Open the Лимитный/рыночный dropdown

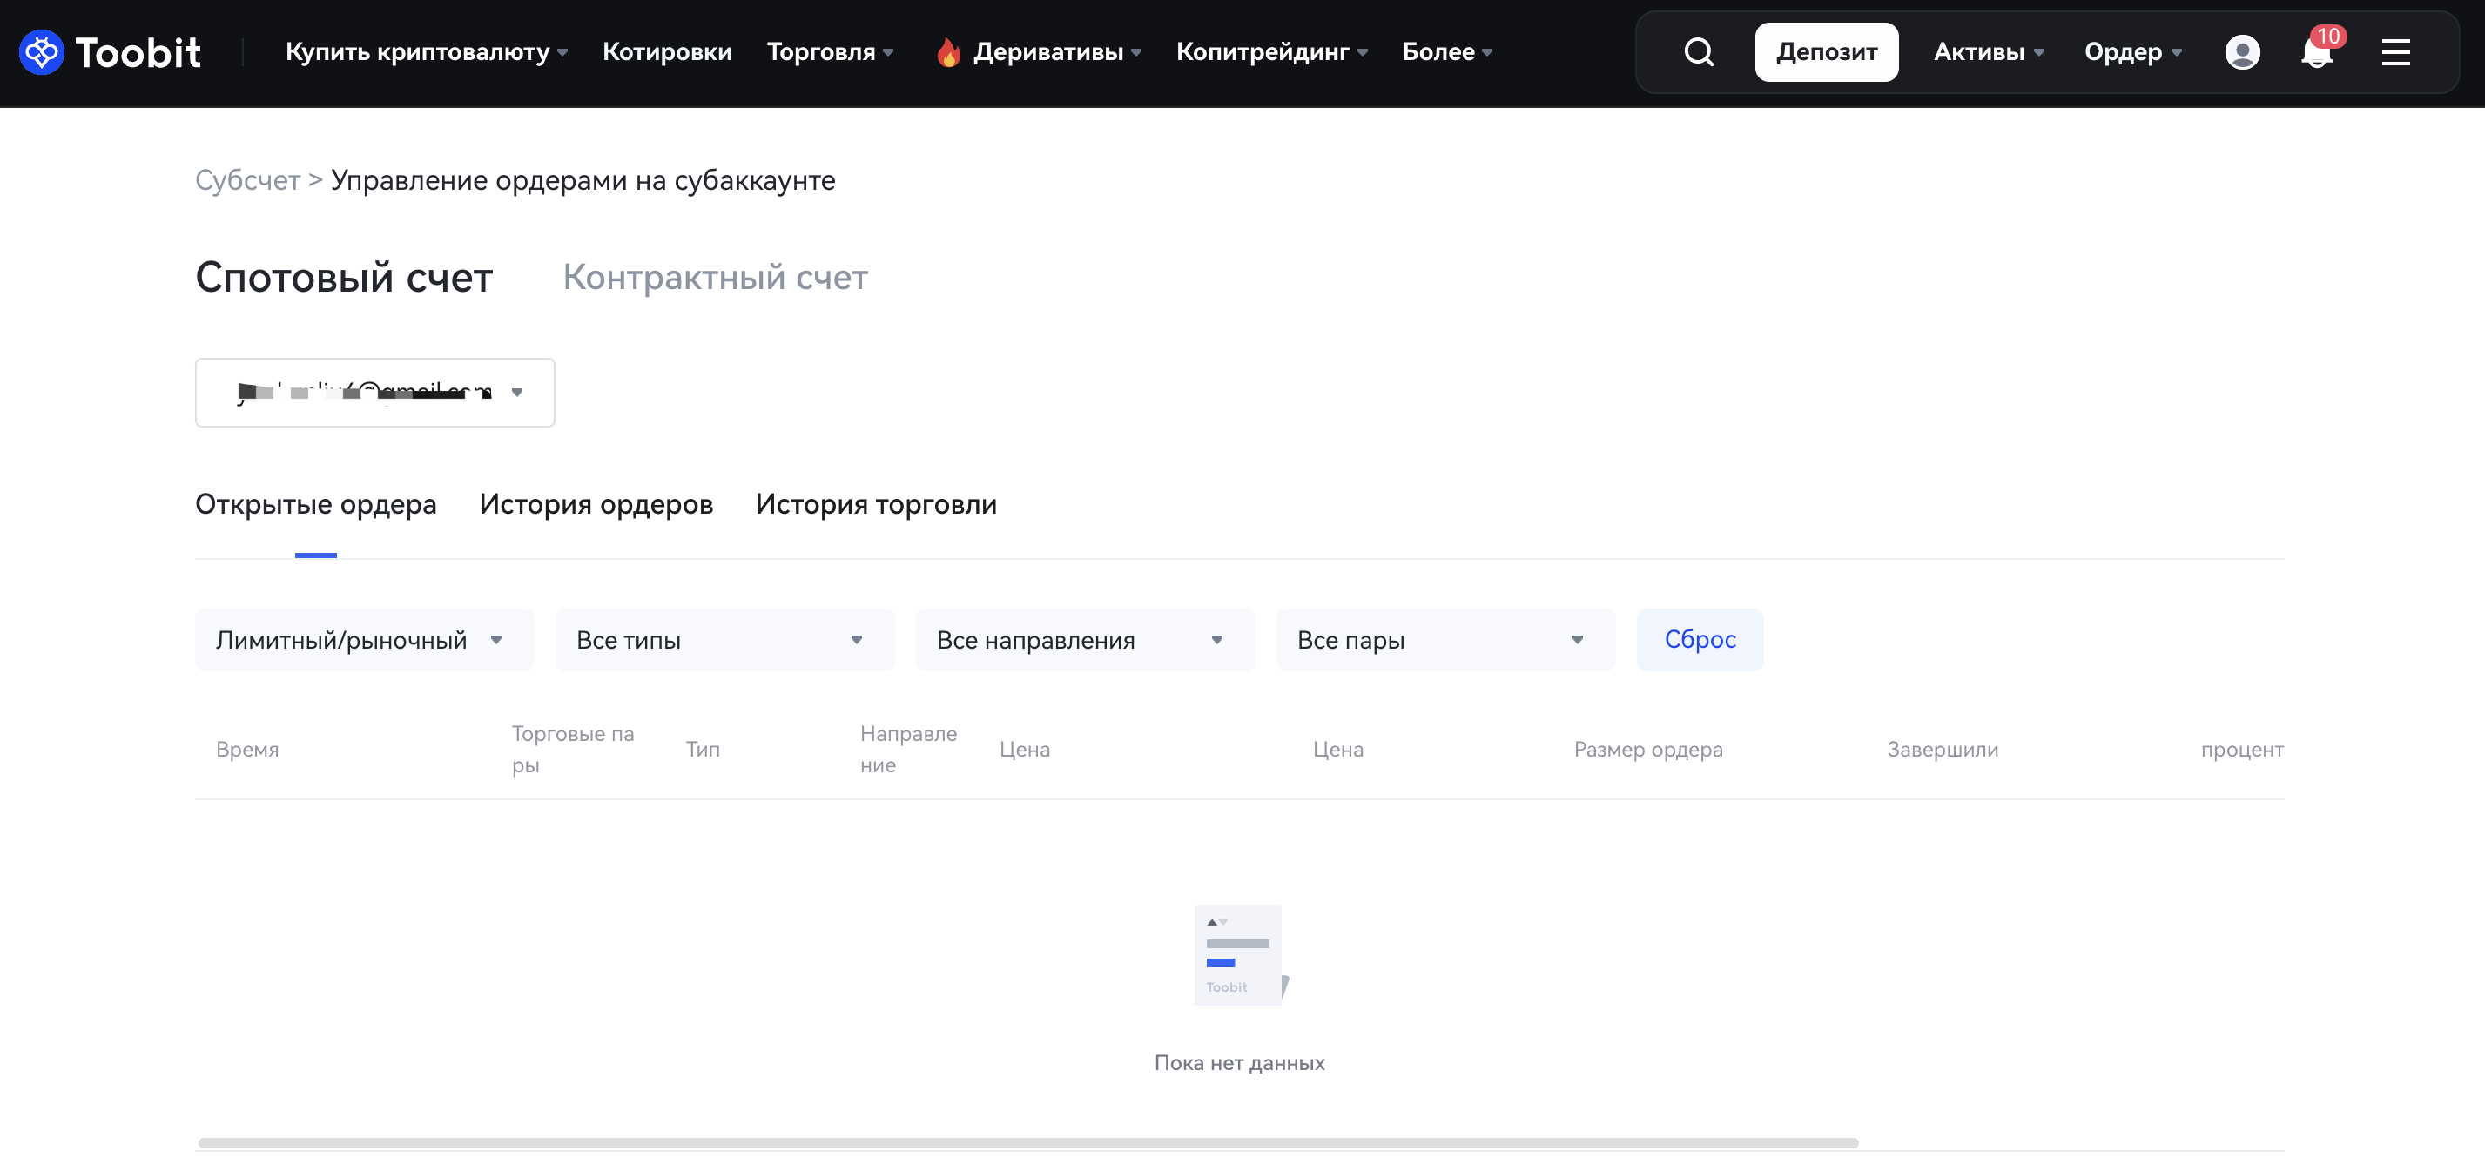pos(364,640)
